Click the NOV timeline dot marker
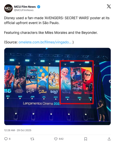The height and width of the screenshot is (145, 115). click(68, 99)
